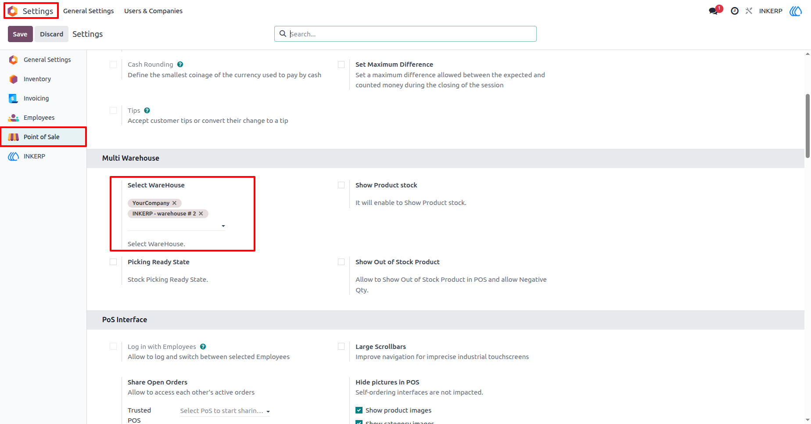This screenshot has width=811, height=424.
Task: Click the Settings app title
Action: point(38,11)
